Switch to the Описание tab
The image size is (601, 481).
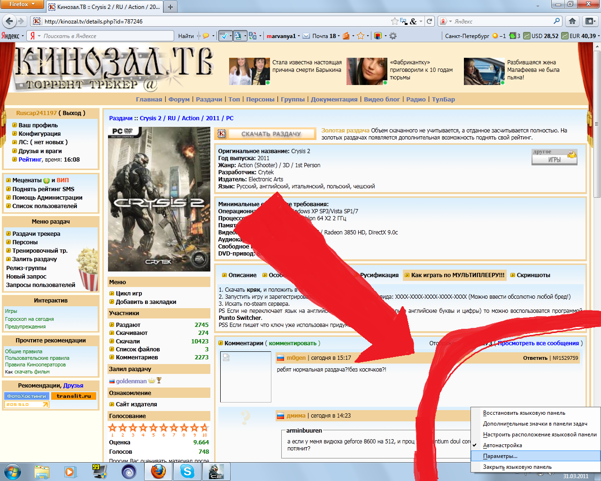pos(242,275)
